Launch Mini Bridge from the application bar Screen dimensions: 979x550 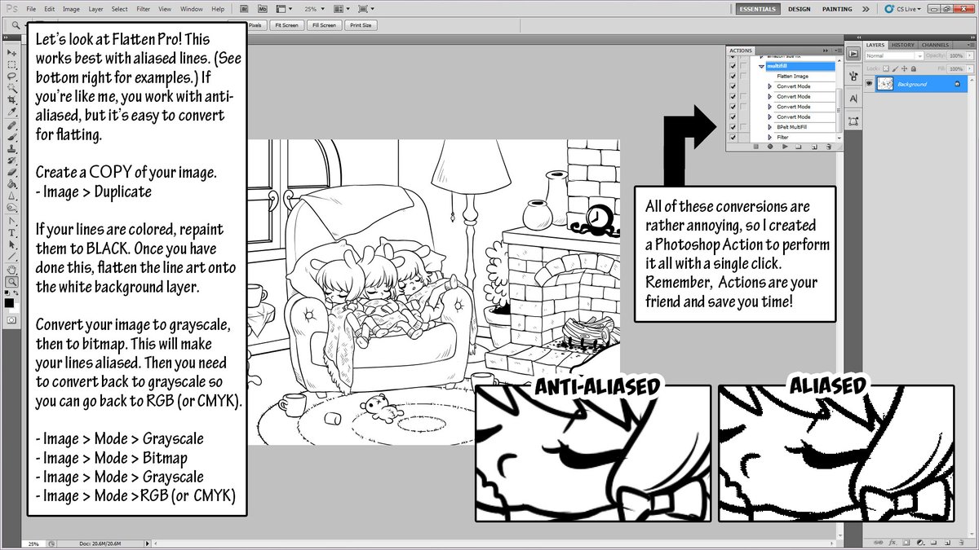[263, 9]
